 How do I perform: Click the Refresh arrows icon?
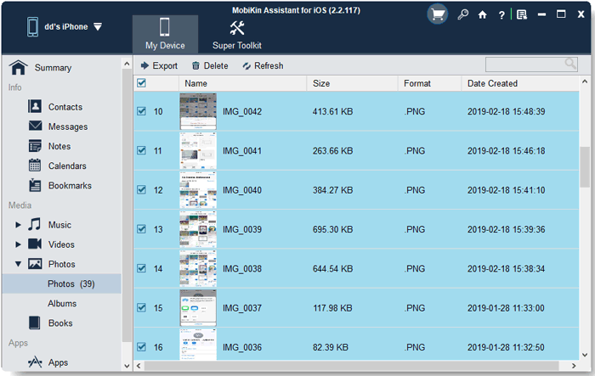246,66
